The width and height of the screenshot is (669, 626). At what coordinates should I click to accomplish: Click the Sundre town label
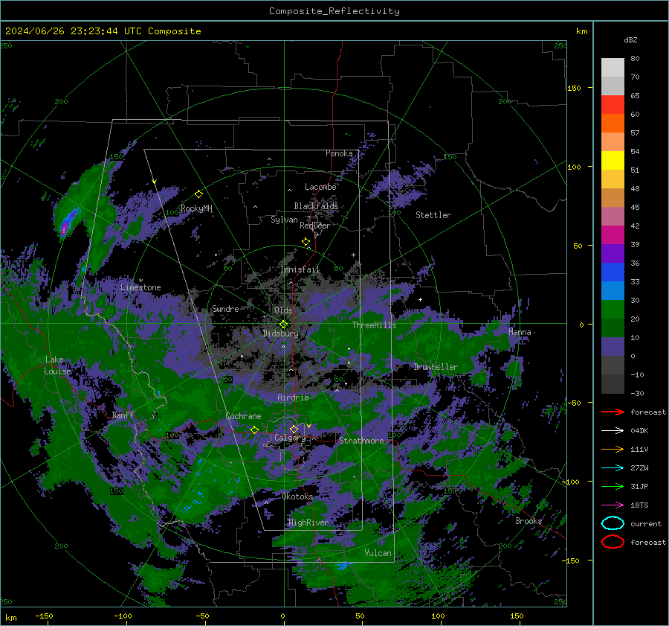pyautogui.click(x=225, y=308)
